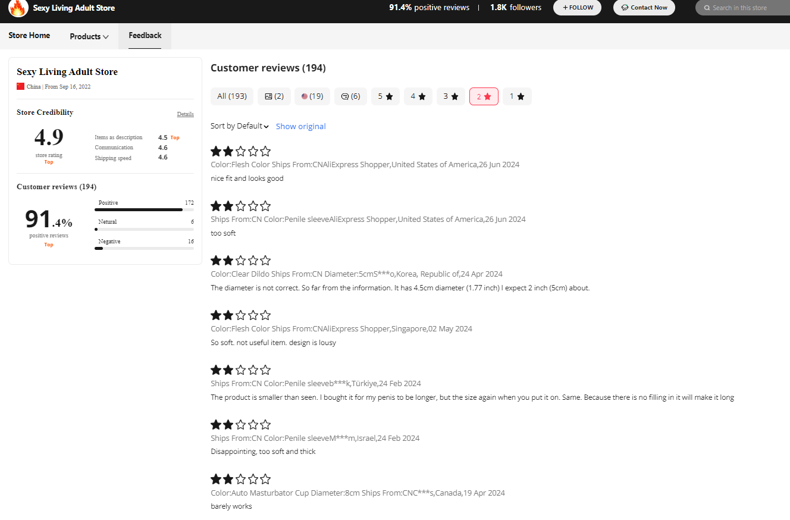Click review about diameter not correct
The height and width of the screenshot is (520, 790).
[400, 288]
